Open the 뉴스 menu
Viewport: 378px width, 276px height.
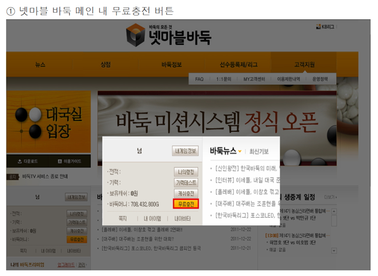pos(40,65)
